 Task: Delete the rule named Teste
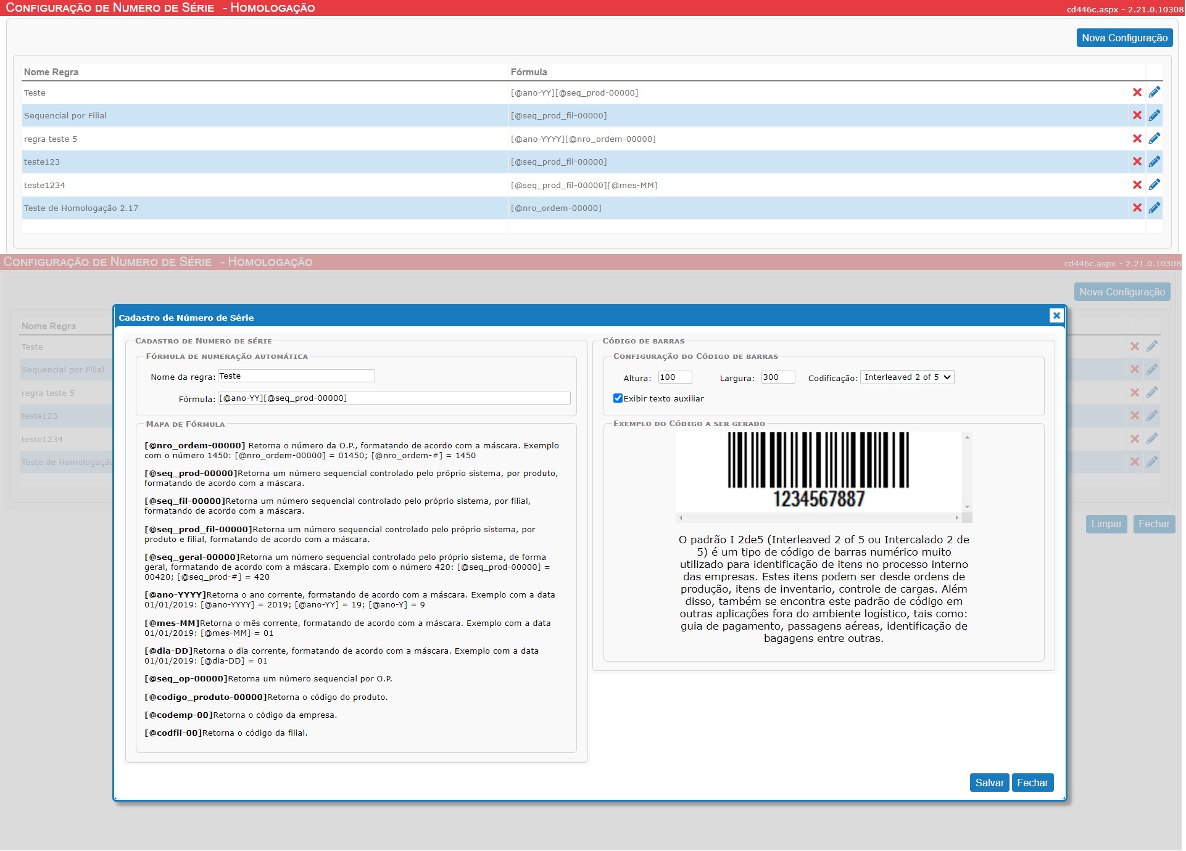pos(1137,92)
